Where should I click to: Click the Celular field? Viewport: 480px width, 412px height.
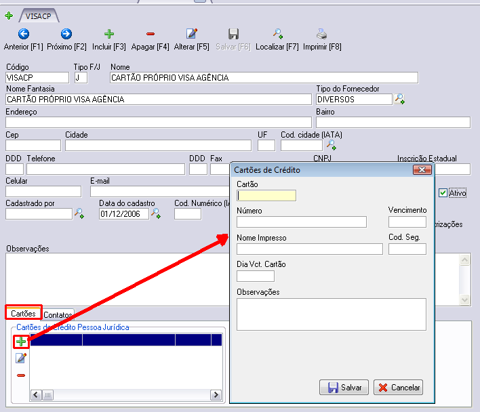tap(43, 192)
